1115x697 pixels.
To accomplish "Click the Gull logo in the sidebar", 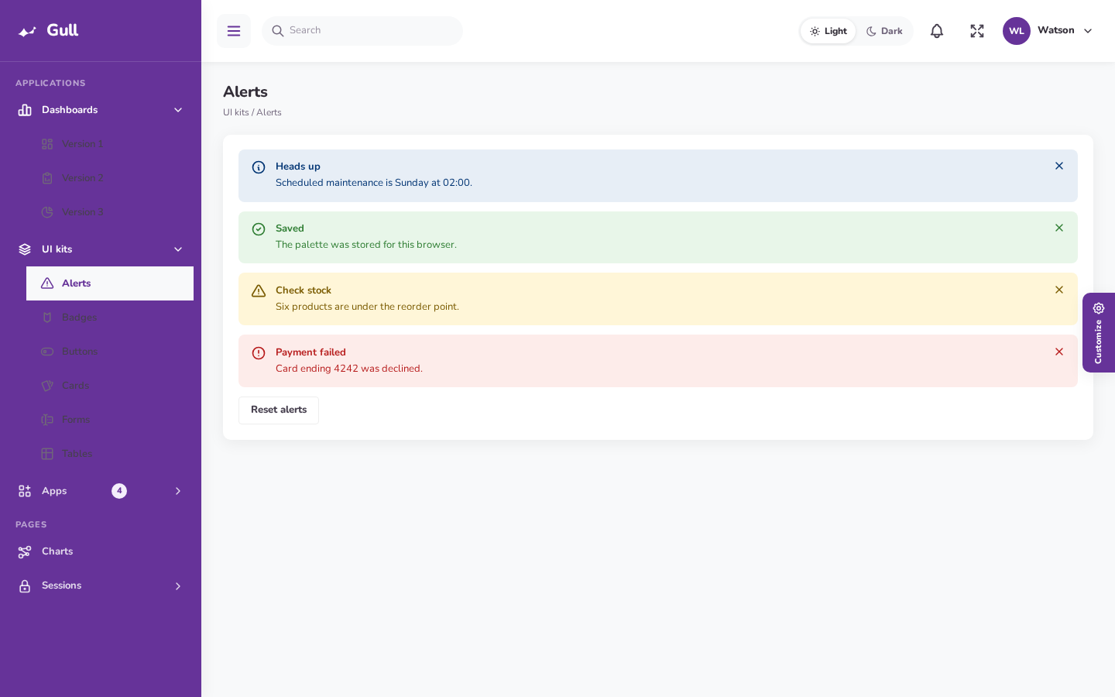I will pos(48,30).
